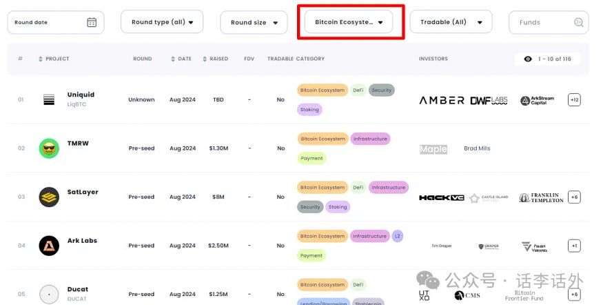Click the LiqBTC label under Uniquid
The height and width of the screenshot is (305, 603).
tap(76, 104)
